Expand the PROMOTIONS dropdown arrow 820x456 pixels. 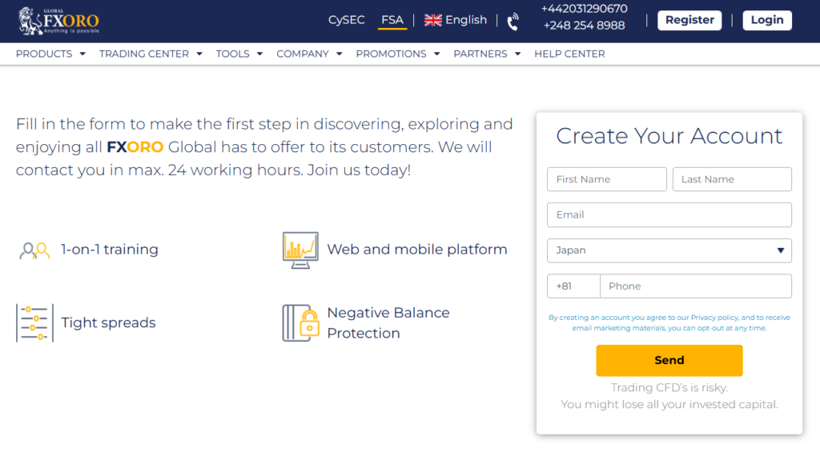click(x=437, y=54)
